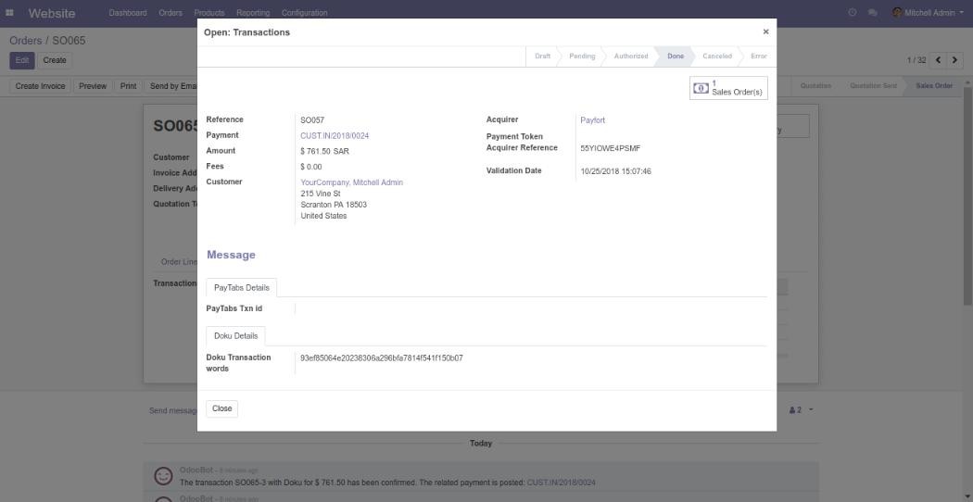Click validation date 10/25/2018 15:07:46
This screenshot has width=973, height=502.
[x=615, y=171]
